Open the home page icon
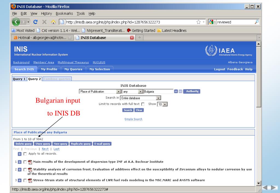 53,22
